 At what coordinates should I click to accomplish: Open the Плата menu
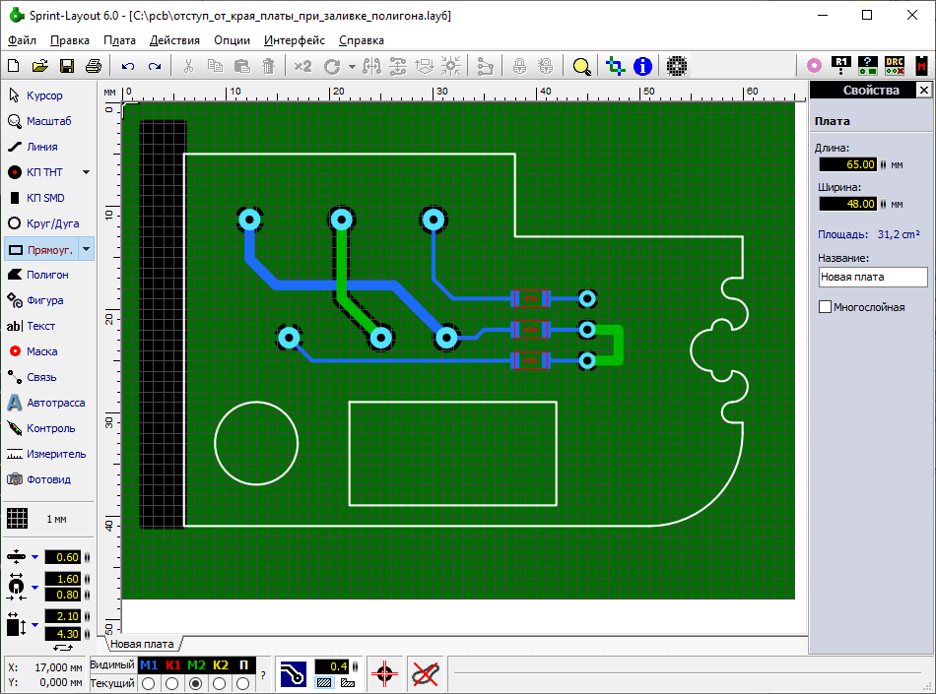coord(119,40)
